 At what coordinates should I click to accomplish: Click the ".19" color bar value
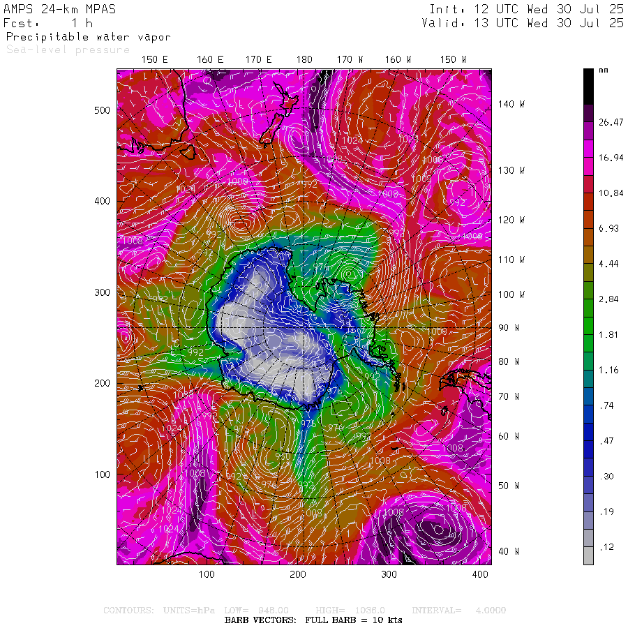coord(606,511)
